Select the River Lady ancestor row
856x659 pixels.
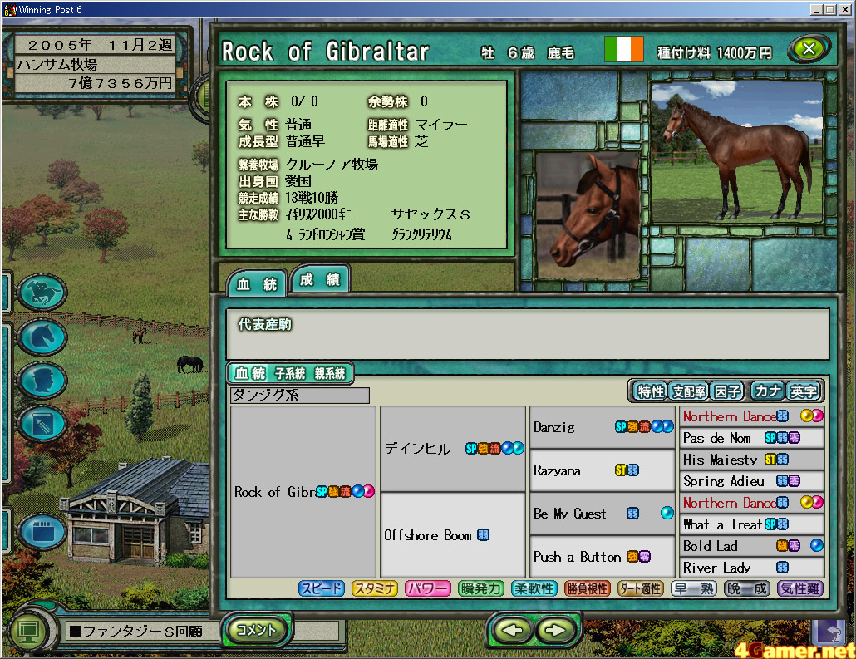(x=752, y=568)
